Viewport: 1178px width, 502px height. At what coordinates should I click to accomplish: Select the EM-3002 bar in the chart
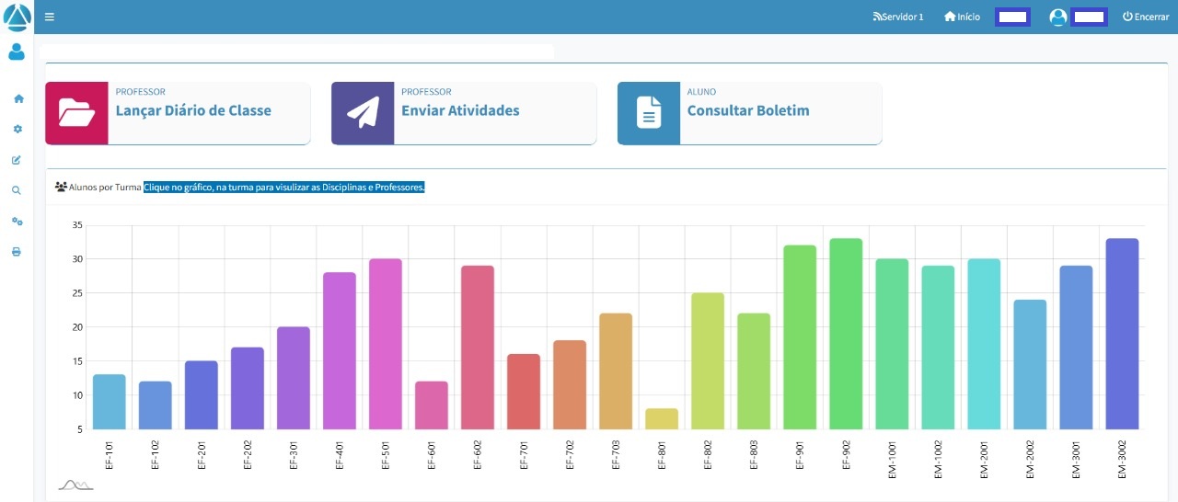coord(1122,334)
